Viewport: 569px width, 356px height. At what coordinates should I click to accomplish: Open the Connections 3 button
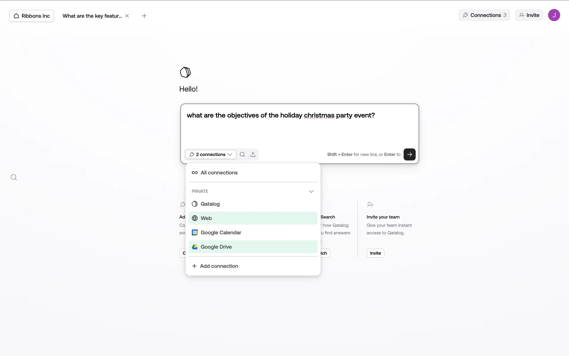484,15
